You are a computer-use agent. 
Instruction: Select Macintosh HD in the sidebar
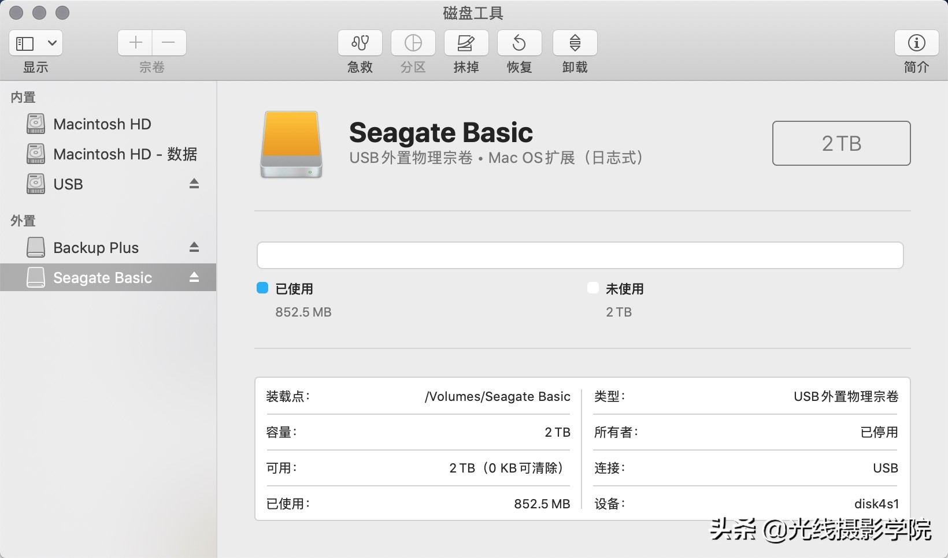102,124
